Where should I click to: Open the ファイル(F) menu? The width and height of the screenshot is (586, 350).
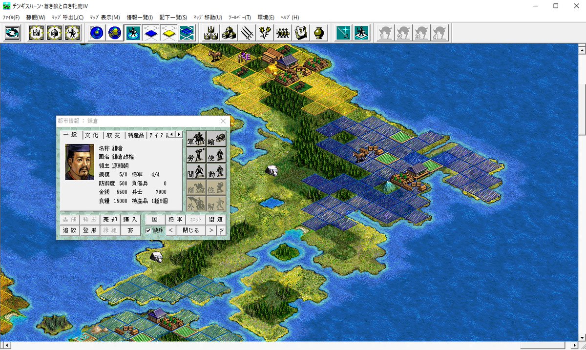(11, 17)
